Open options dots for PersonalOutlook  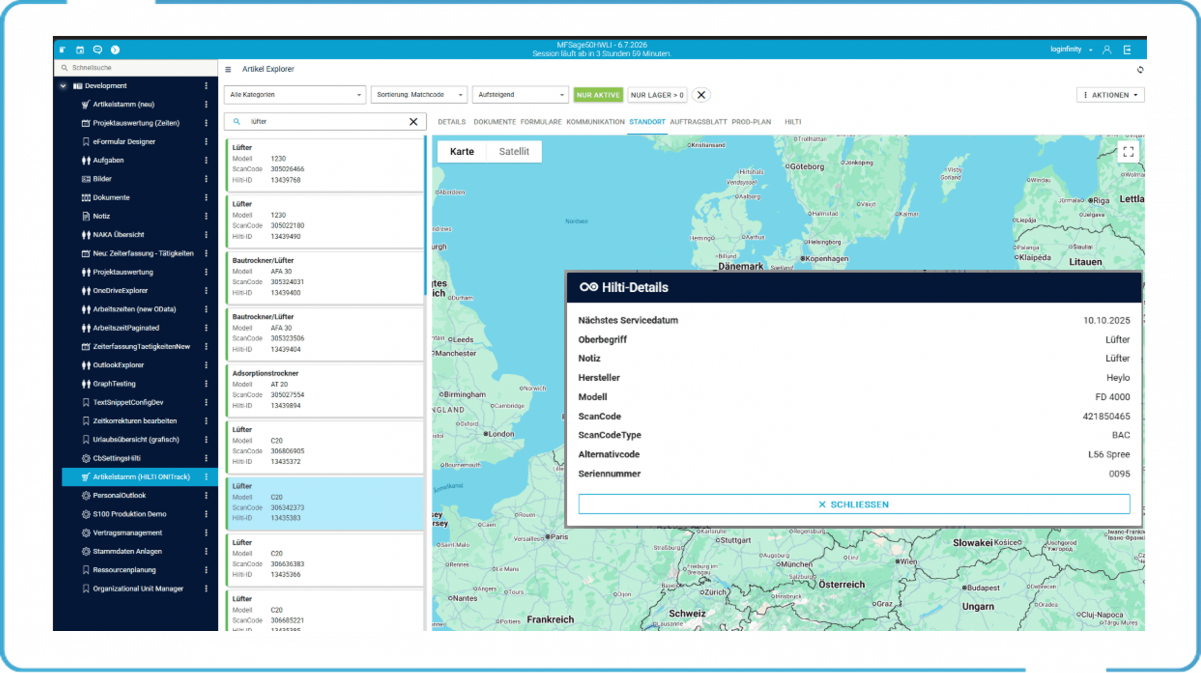coord(206,495)
